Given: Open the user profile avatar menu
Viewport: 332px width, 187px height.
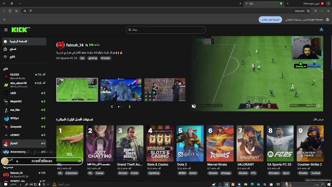Looking at the screenshot, I should pyautogui.click(x=321, y=30).
